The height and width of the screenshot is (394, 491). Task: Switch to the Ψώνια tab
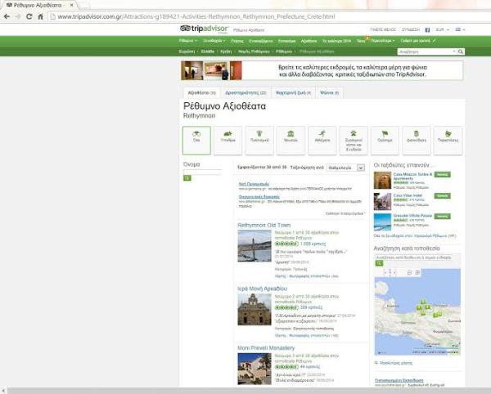point(329,93)
